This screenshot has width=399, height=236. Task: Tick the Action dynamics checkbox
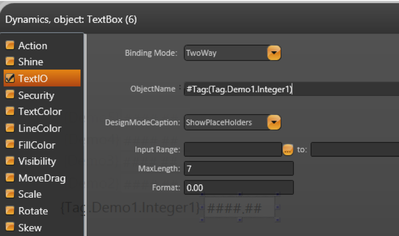10,46
